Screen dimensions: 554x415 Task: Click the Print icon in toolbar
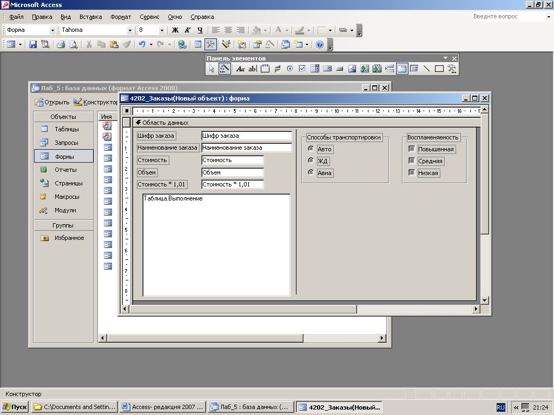tap(61, 44)
